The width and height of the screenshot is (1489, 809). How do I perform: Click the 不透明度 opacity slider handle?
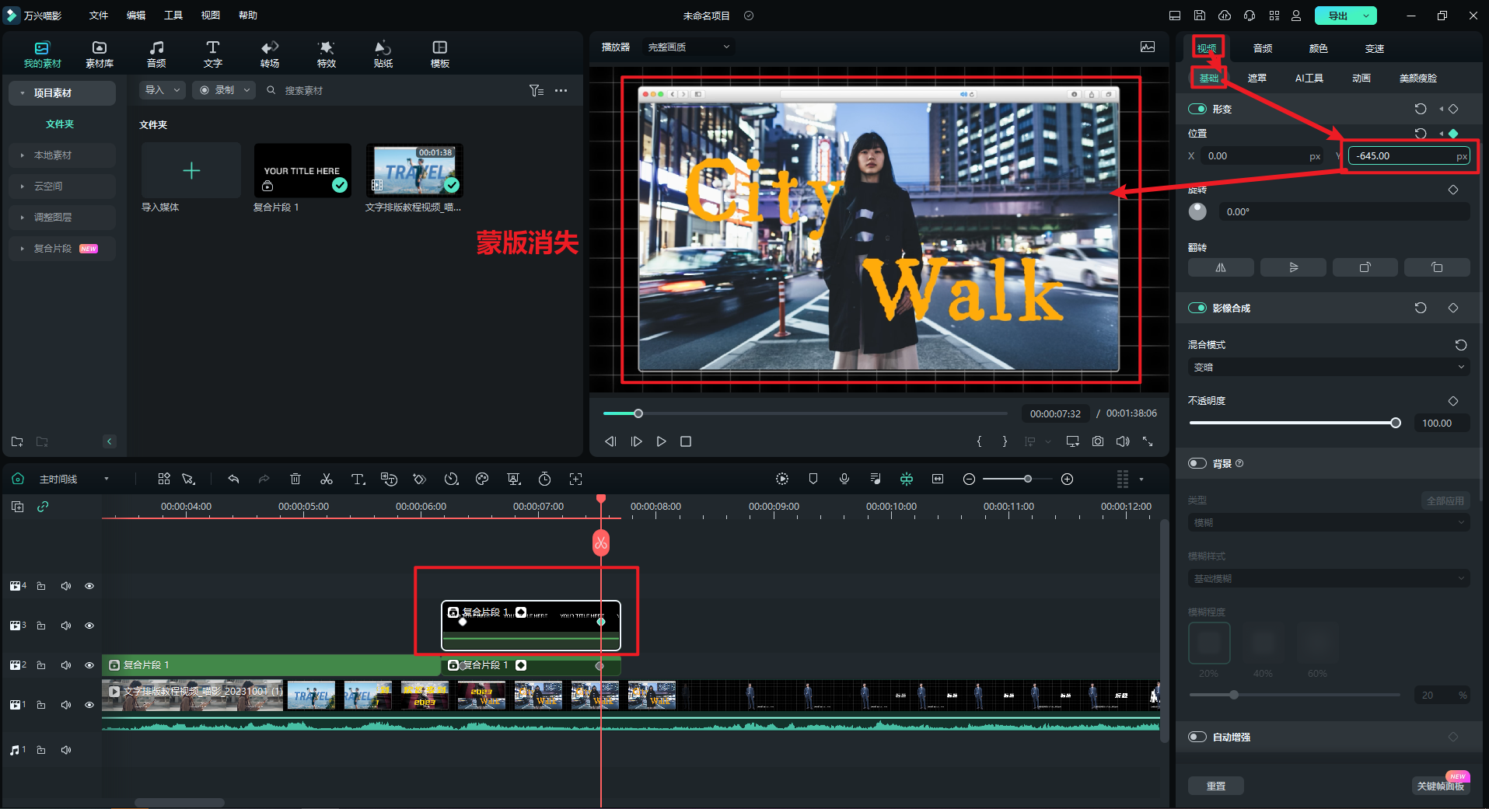[1396, 423]
